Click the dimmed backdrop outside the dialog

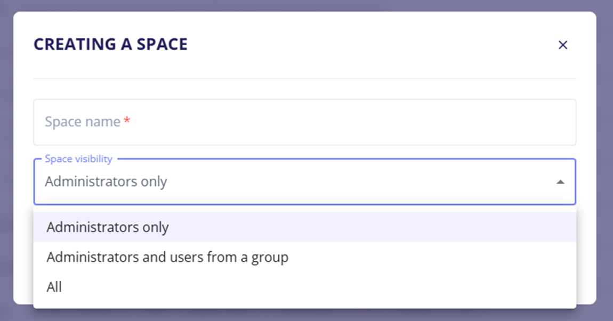[x=604, y=160]
